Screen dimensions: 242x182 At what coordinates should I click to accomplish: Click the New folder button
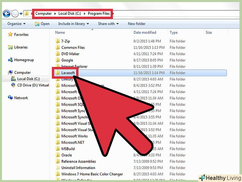(x=137, y=24)
